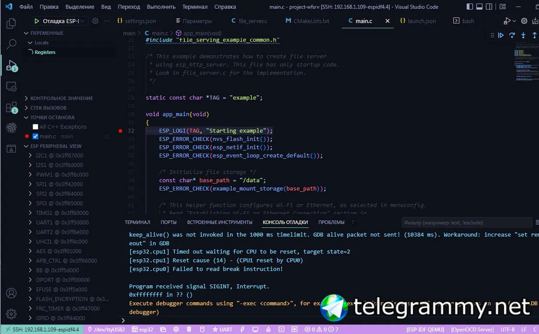The height and width of the screenshot is (334, 539).
Task: Switch to the file_server.c editor tab
Action: [249, 21]
